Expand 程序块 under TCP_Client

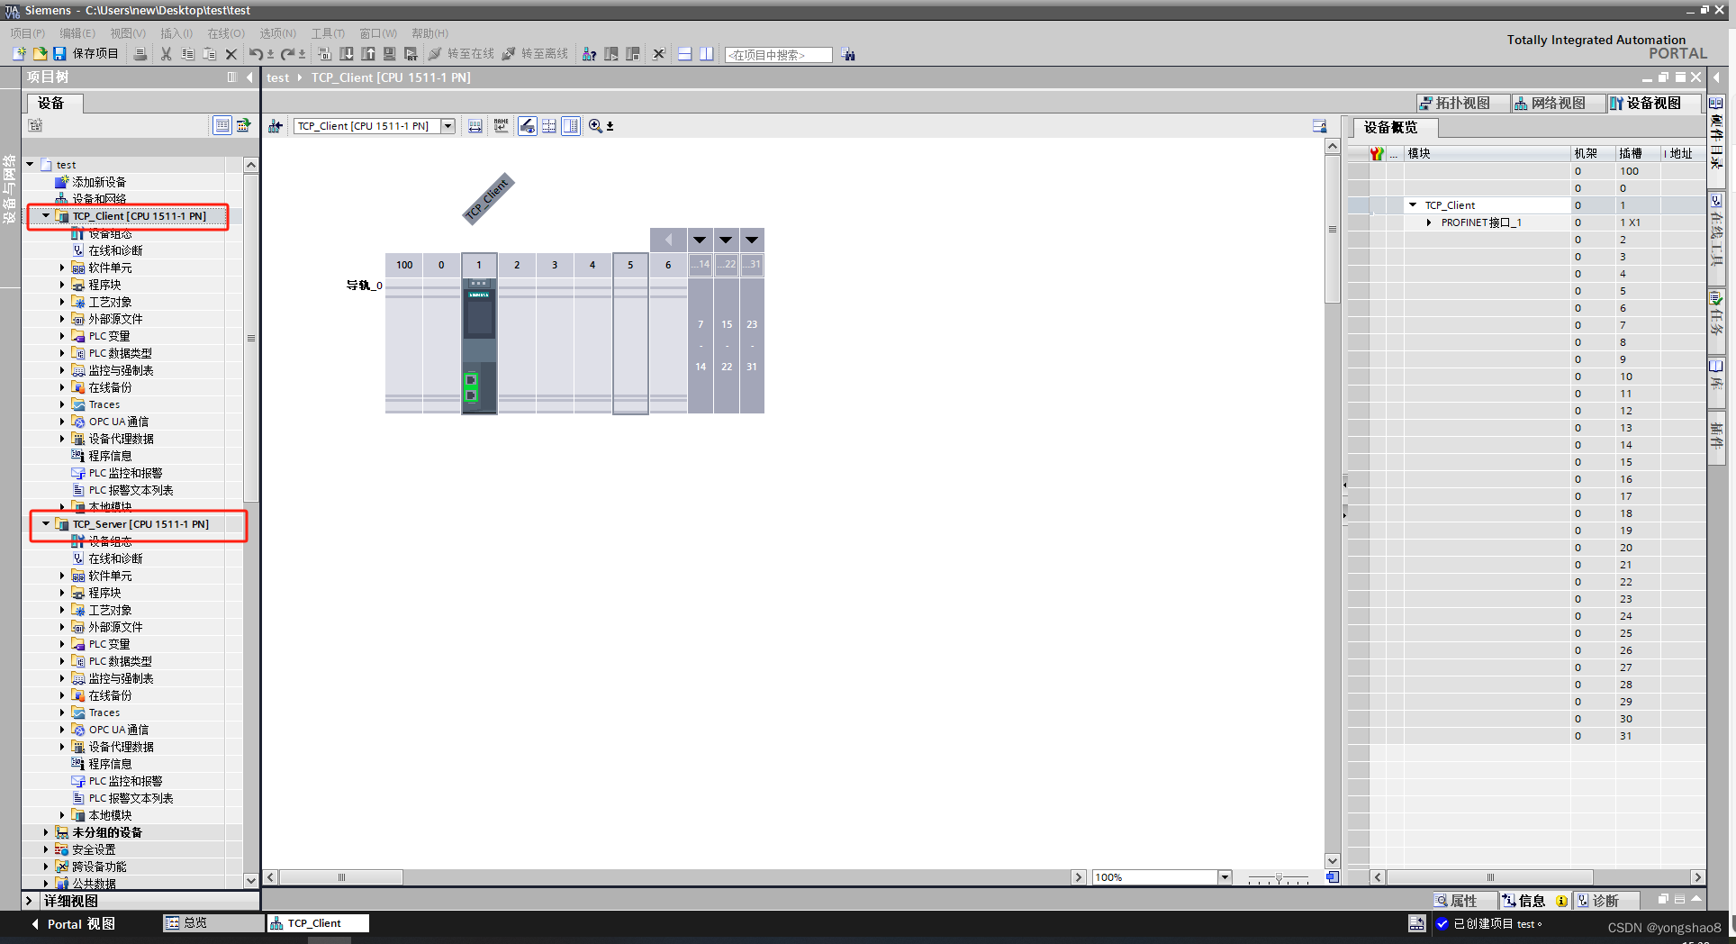(x=62, y=285)
